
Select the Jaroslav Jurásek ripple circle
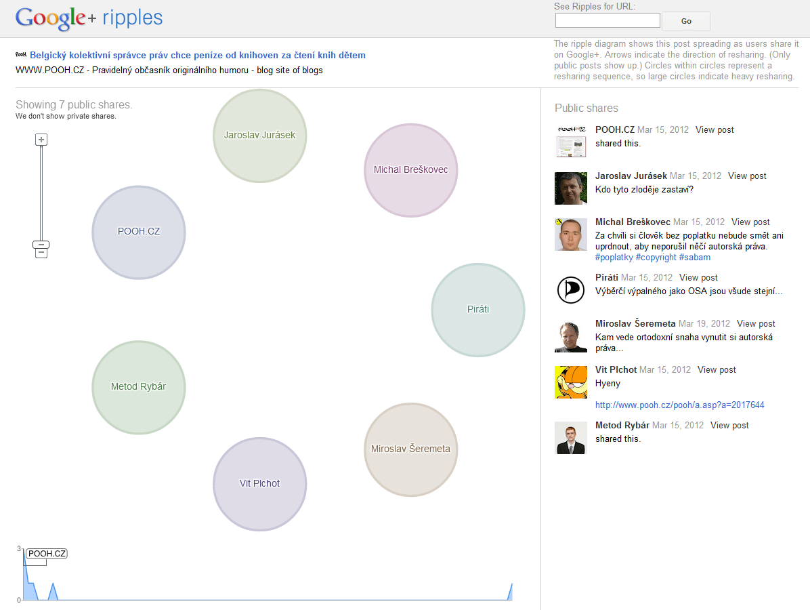point(260,136)
